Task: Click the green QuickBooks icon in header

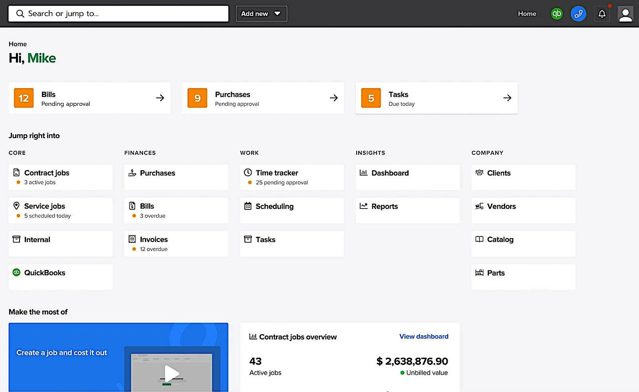Action: (557, 14)
